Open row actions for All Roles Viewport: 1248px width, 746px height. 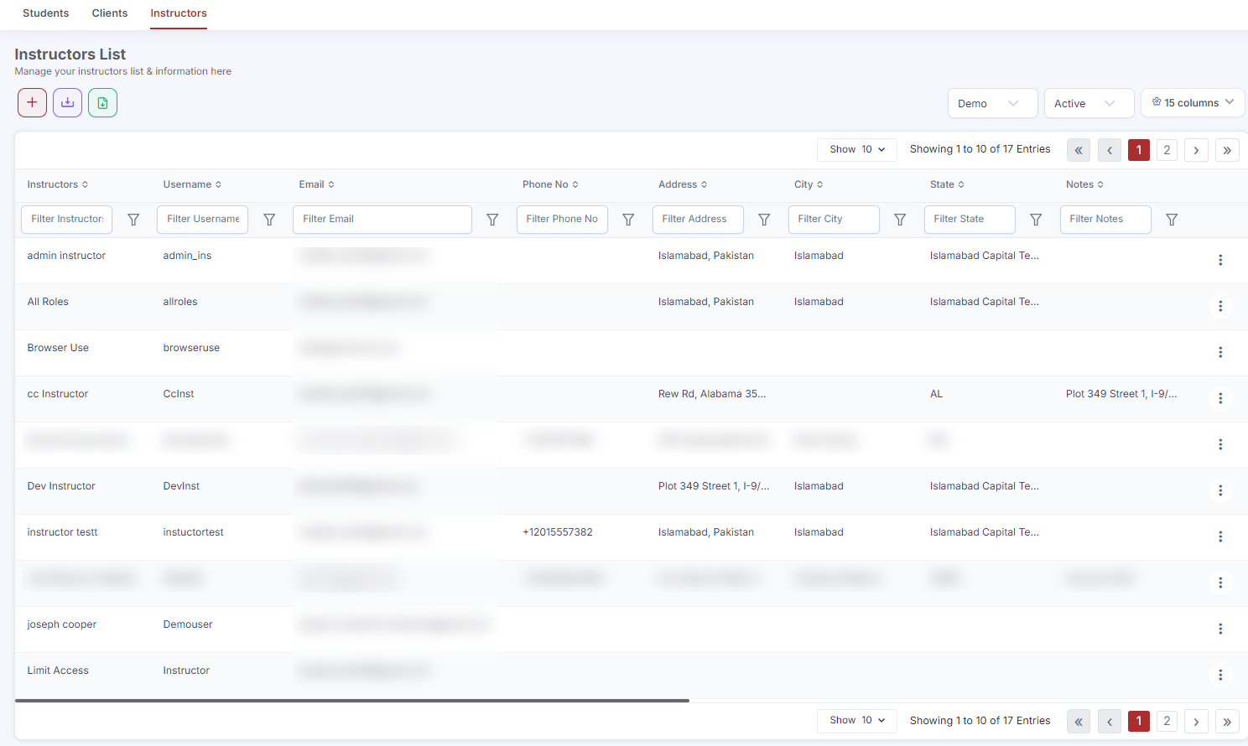point(1220,306)
